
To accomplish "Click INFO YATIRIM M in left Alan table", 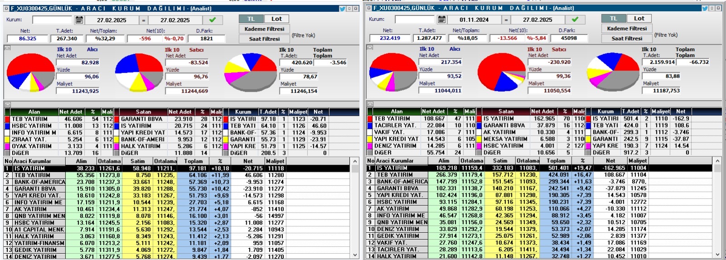I will 34,132.
